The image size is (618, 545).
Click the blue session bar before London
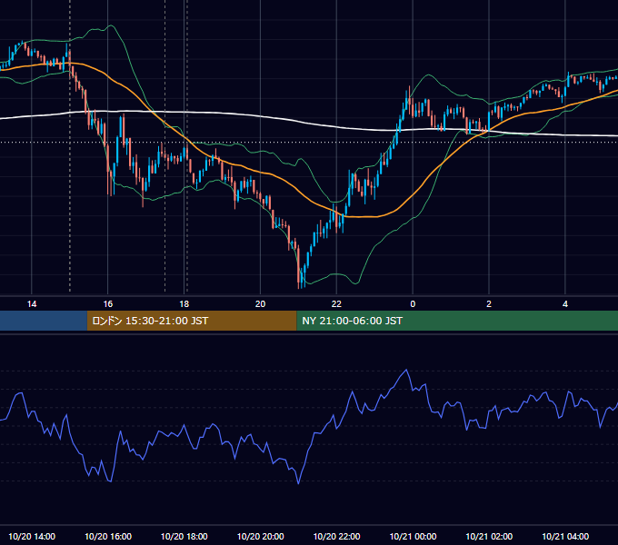click(44, 321)
